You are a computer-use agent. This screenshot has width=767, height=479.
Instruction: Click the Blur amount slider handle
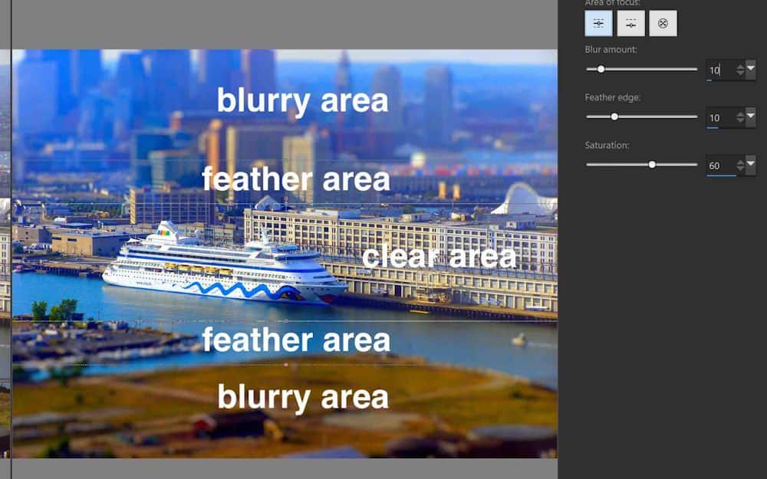pyautogui.click(x=601, y=69)
